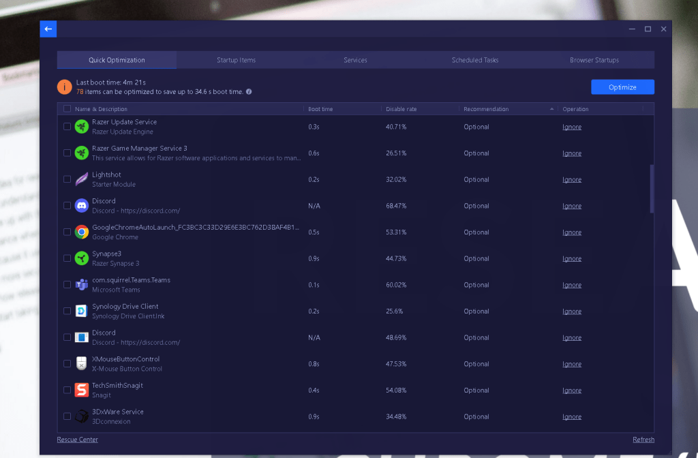Screen dimensions: 698x458
Task: Click the 'X-Mouse Button Control' description text
Action: point(127,369)
